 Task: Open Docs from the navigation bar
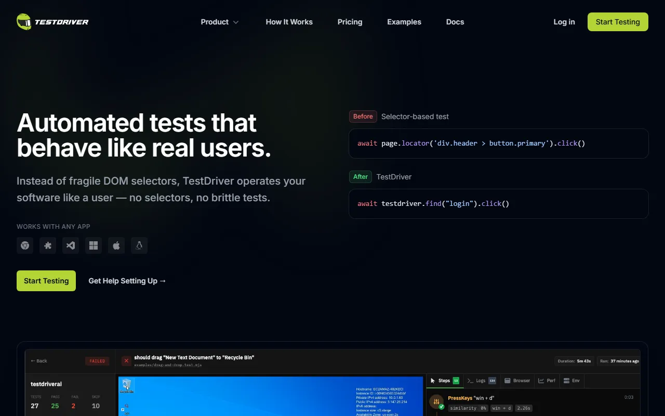pyautogui.click(x=455, y=22)
